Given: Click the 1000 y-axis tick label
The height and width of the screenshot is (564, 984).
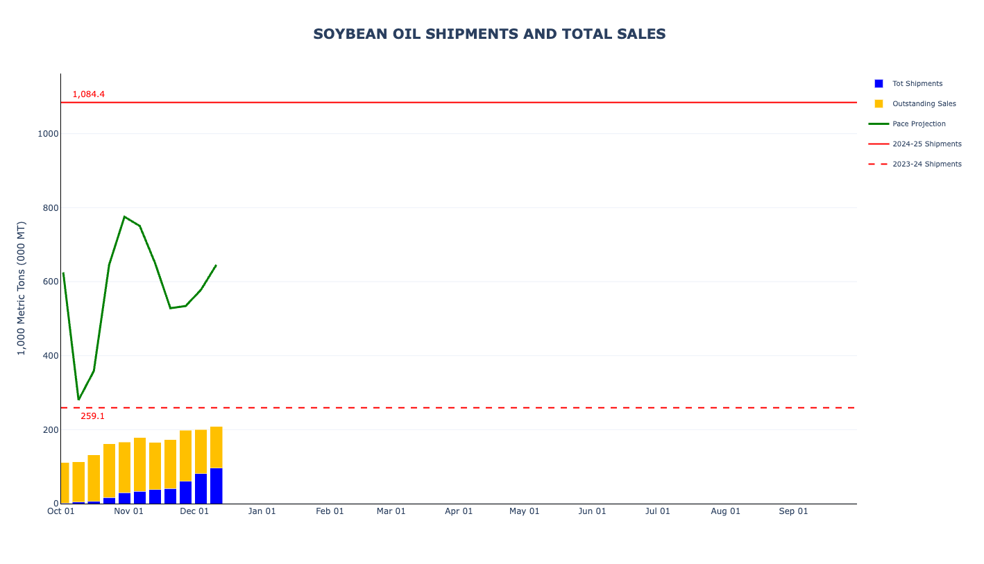Looking at the screenshot, I should [48, 134].
